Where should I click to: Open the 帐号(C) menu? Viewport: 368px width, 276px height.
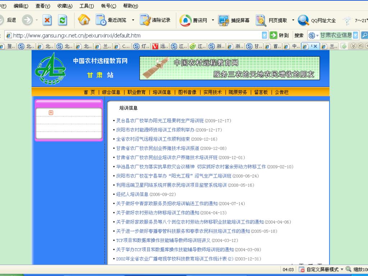coord(109,6)
